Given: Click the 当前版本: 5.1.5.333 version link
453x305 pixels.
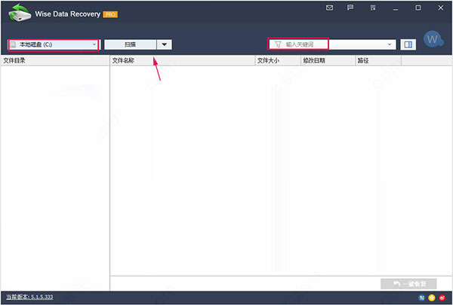Looking at the screenshot, I should [x=29, y=297].
